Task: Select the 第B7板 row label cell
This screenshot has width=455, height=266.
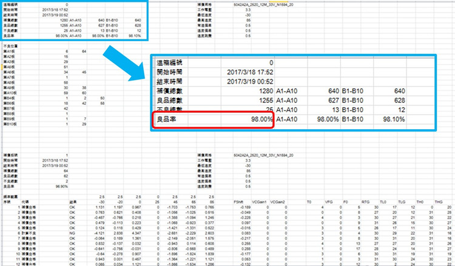Action: click(8, 108)
